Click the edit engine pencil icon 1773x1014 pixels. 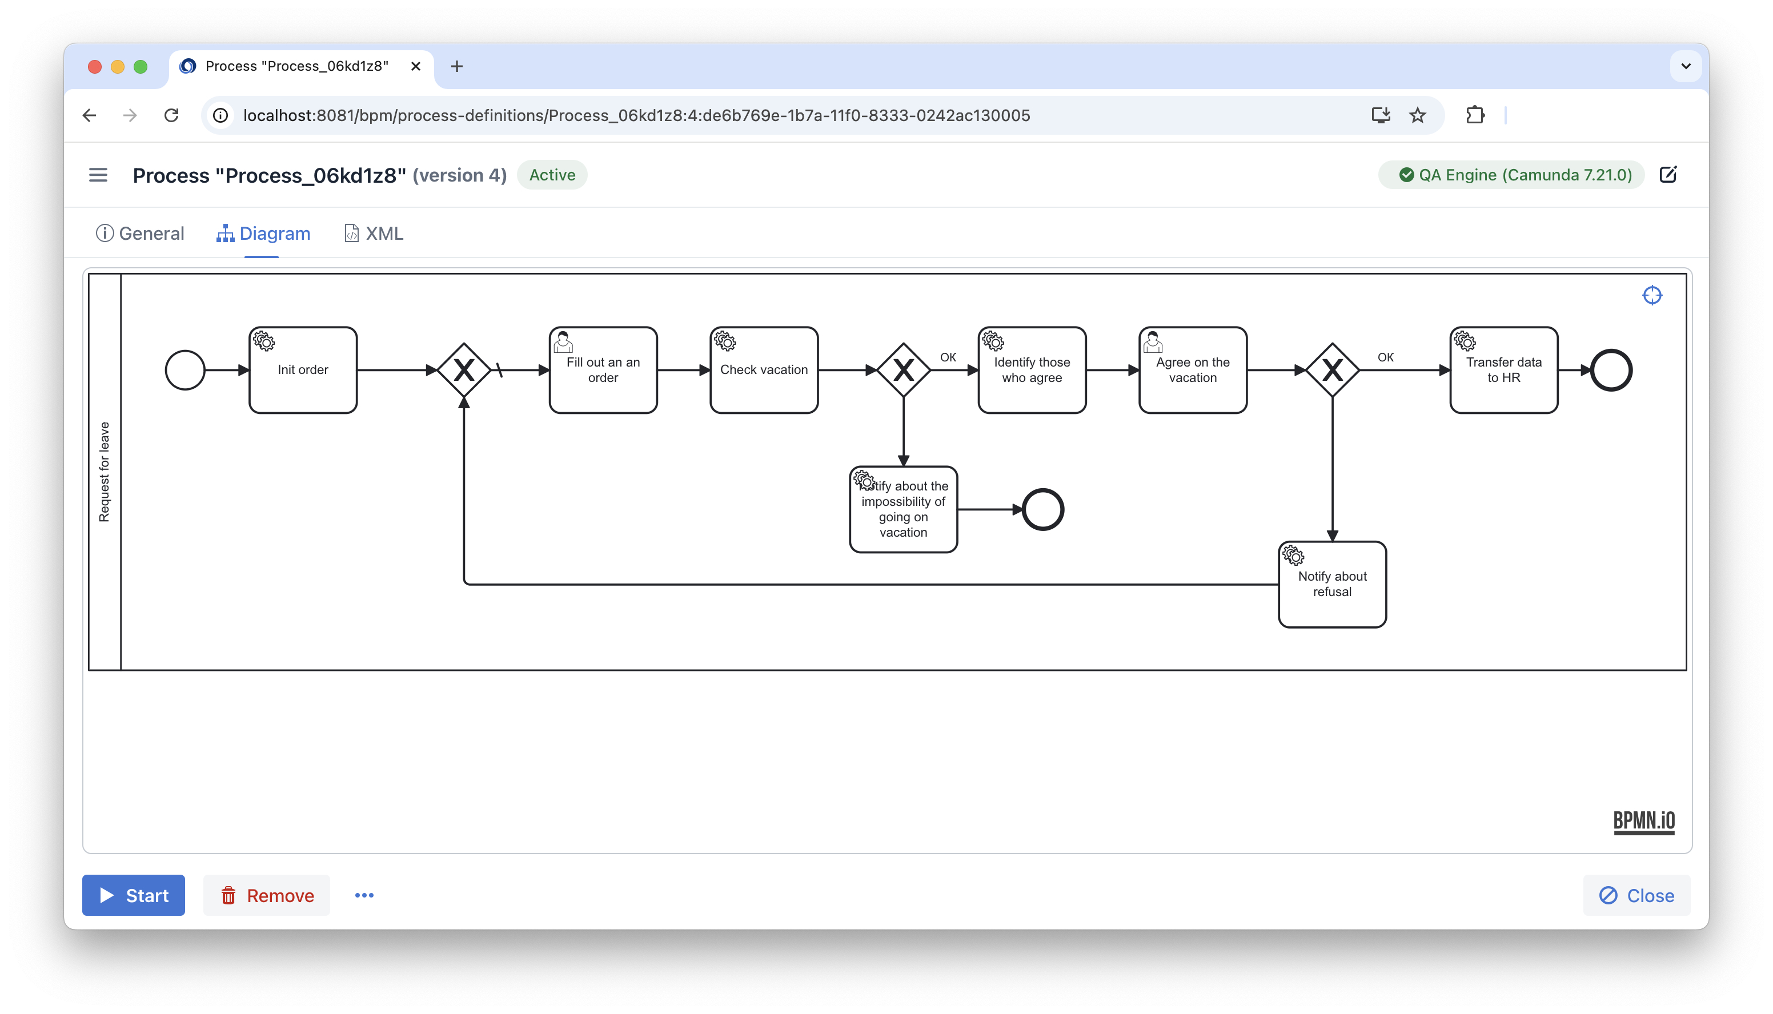[1668, 175]
